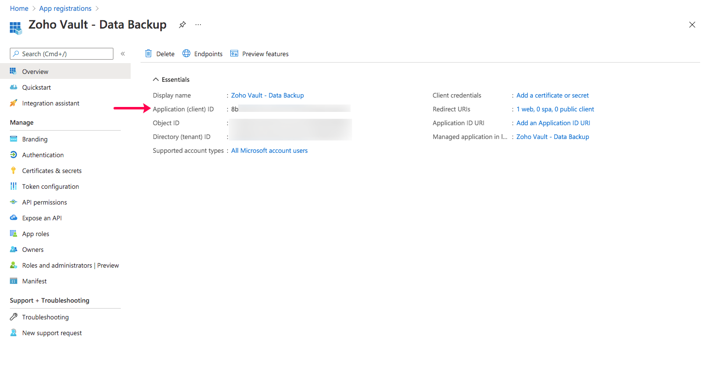Click the app registration logo icon
Screen dimensions: 710x384
pyautogui.click(x=16, y=28)
